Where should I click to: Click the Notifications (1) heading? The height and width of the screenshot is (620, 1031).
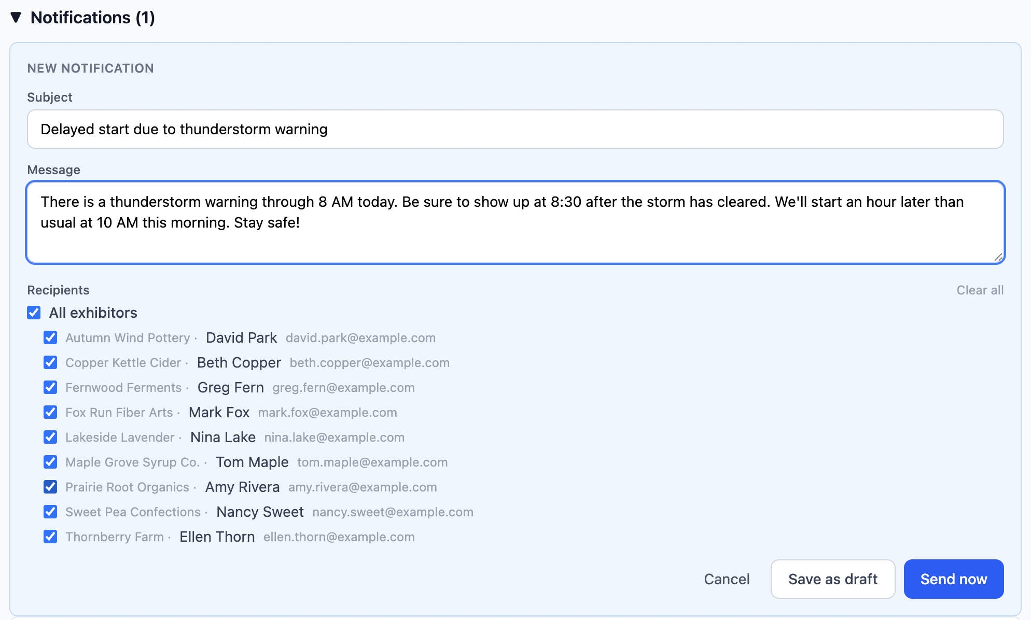click(x=93, y=18)
